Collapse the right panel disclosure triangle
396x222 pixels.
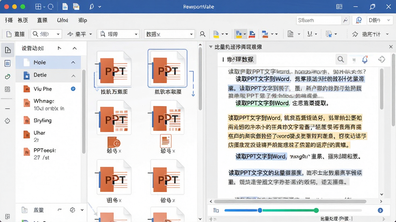click(x=211, y=47)
